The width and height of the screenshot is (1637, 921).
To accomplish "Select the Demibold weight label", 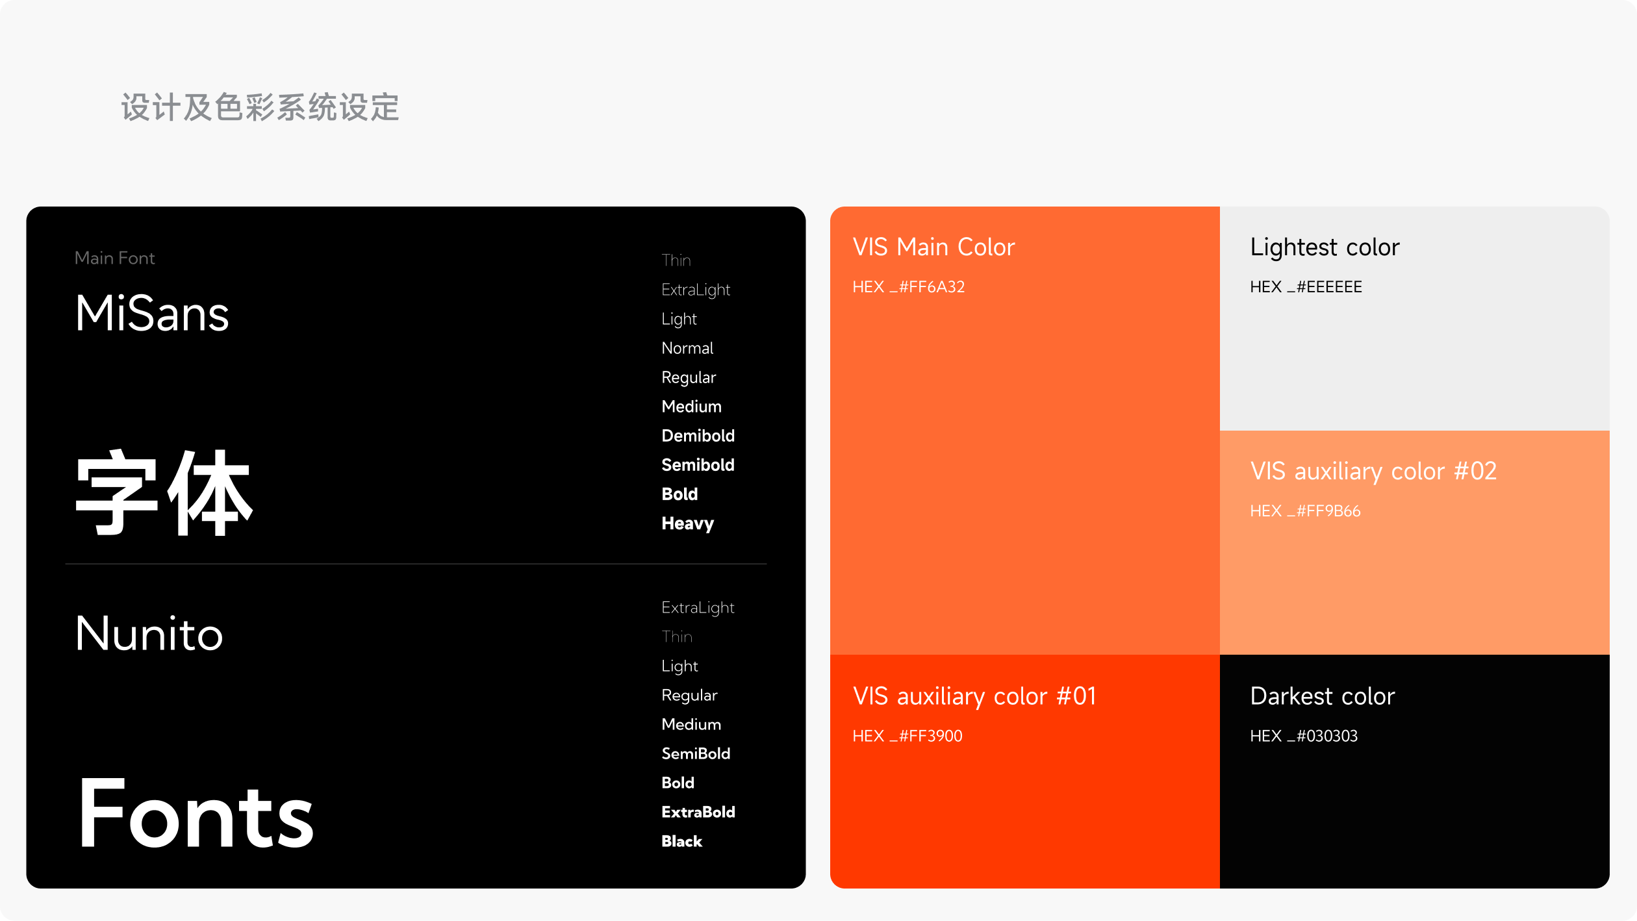I will point(698,435).
